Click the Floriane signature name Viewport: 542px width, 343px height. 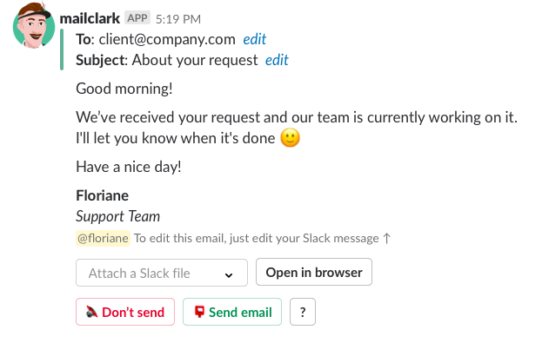pyautogui.click(x=103, y=195)
